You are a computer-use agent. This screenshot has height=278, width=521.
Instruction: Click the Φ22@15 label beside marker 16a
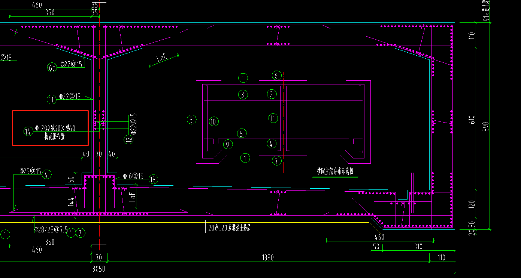click(70, 64)
